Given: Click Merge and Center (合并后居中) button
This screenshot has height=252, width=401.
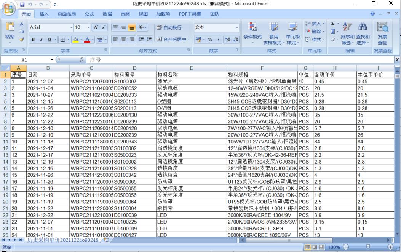Looking at the screenshot, I should coord(171,39).
